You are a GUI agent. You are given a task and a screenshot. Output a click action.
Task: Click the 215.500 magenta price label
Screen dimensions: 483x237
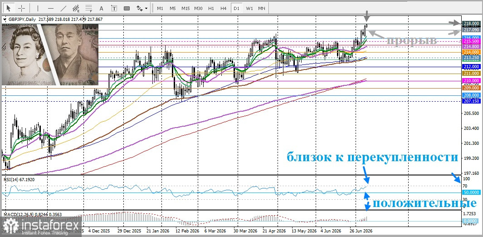pos(471,41)
